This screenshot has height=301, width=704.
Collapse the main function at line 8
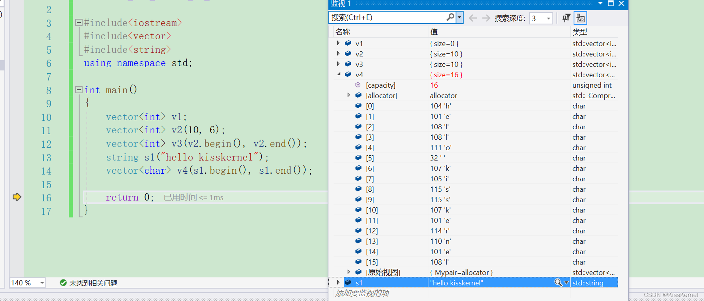coord(79,90)
